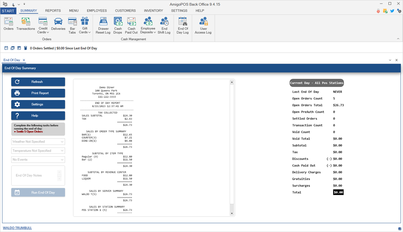Open the User Access Log

203,25
